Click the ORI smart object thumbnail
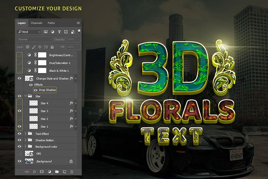 (x=29, y=153)
